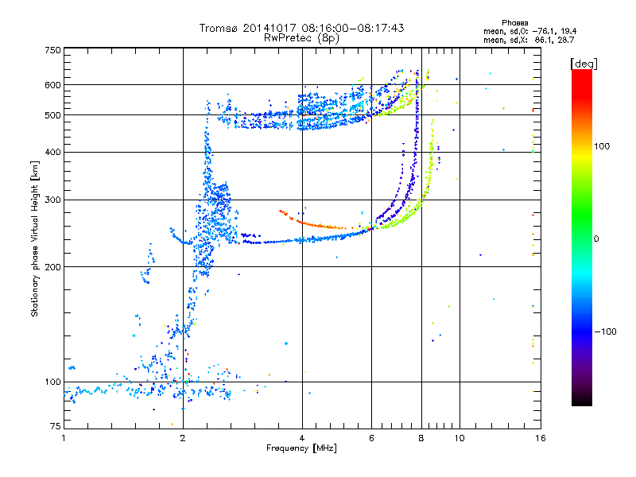
Task: Click the 'mean, sd,O: -76.1, 19.4' statistics line
Action: [x=529, y=31]
